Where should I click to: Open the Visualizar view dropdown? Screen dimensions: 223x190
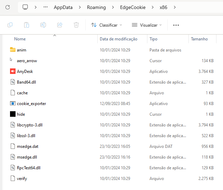(147, 25)
